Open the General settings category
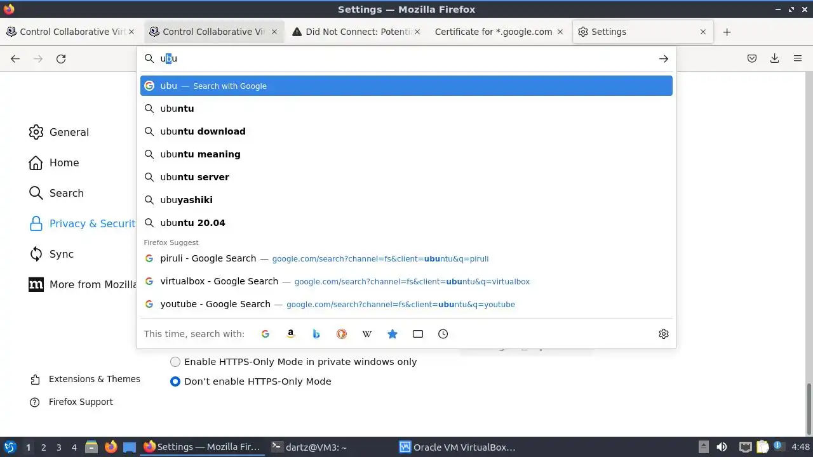The width and height of the screenshot is (813, 457). coord(59,132)
